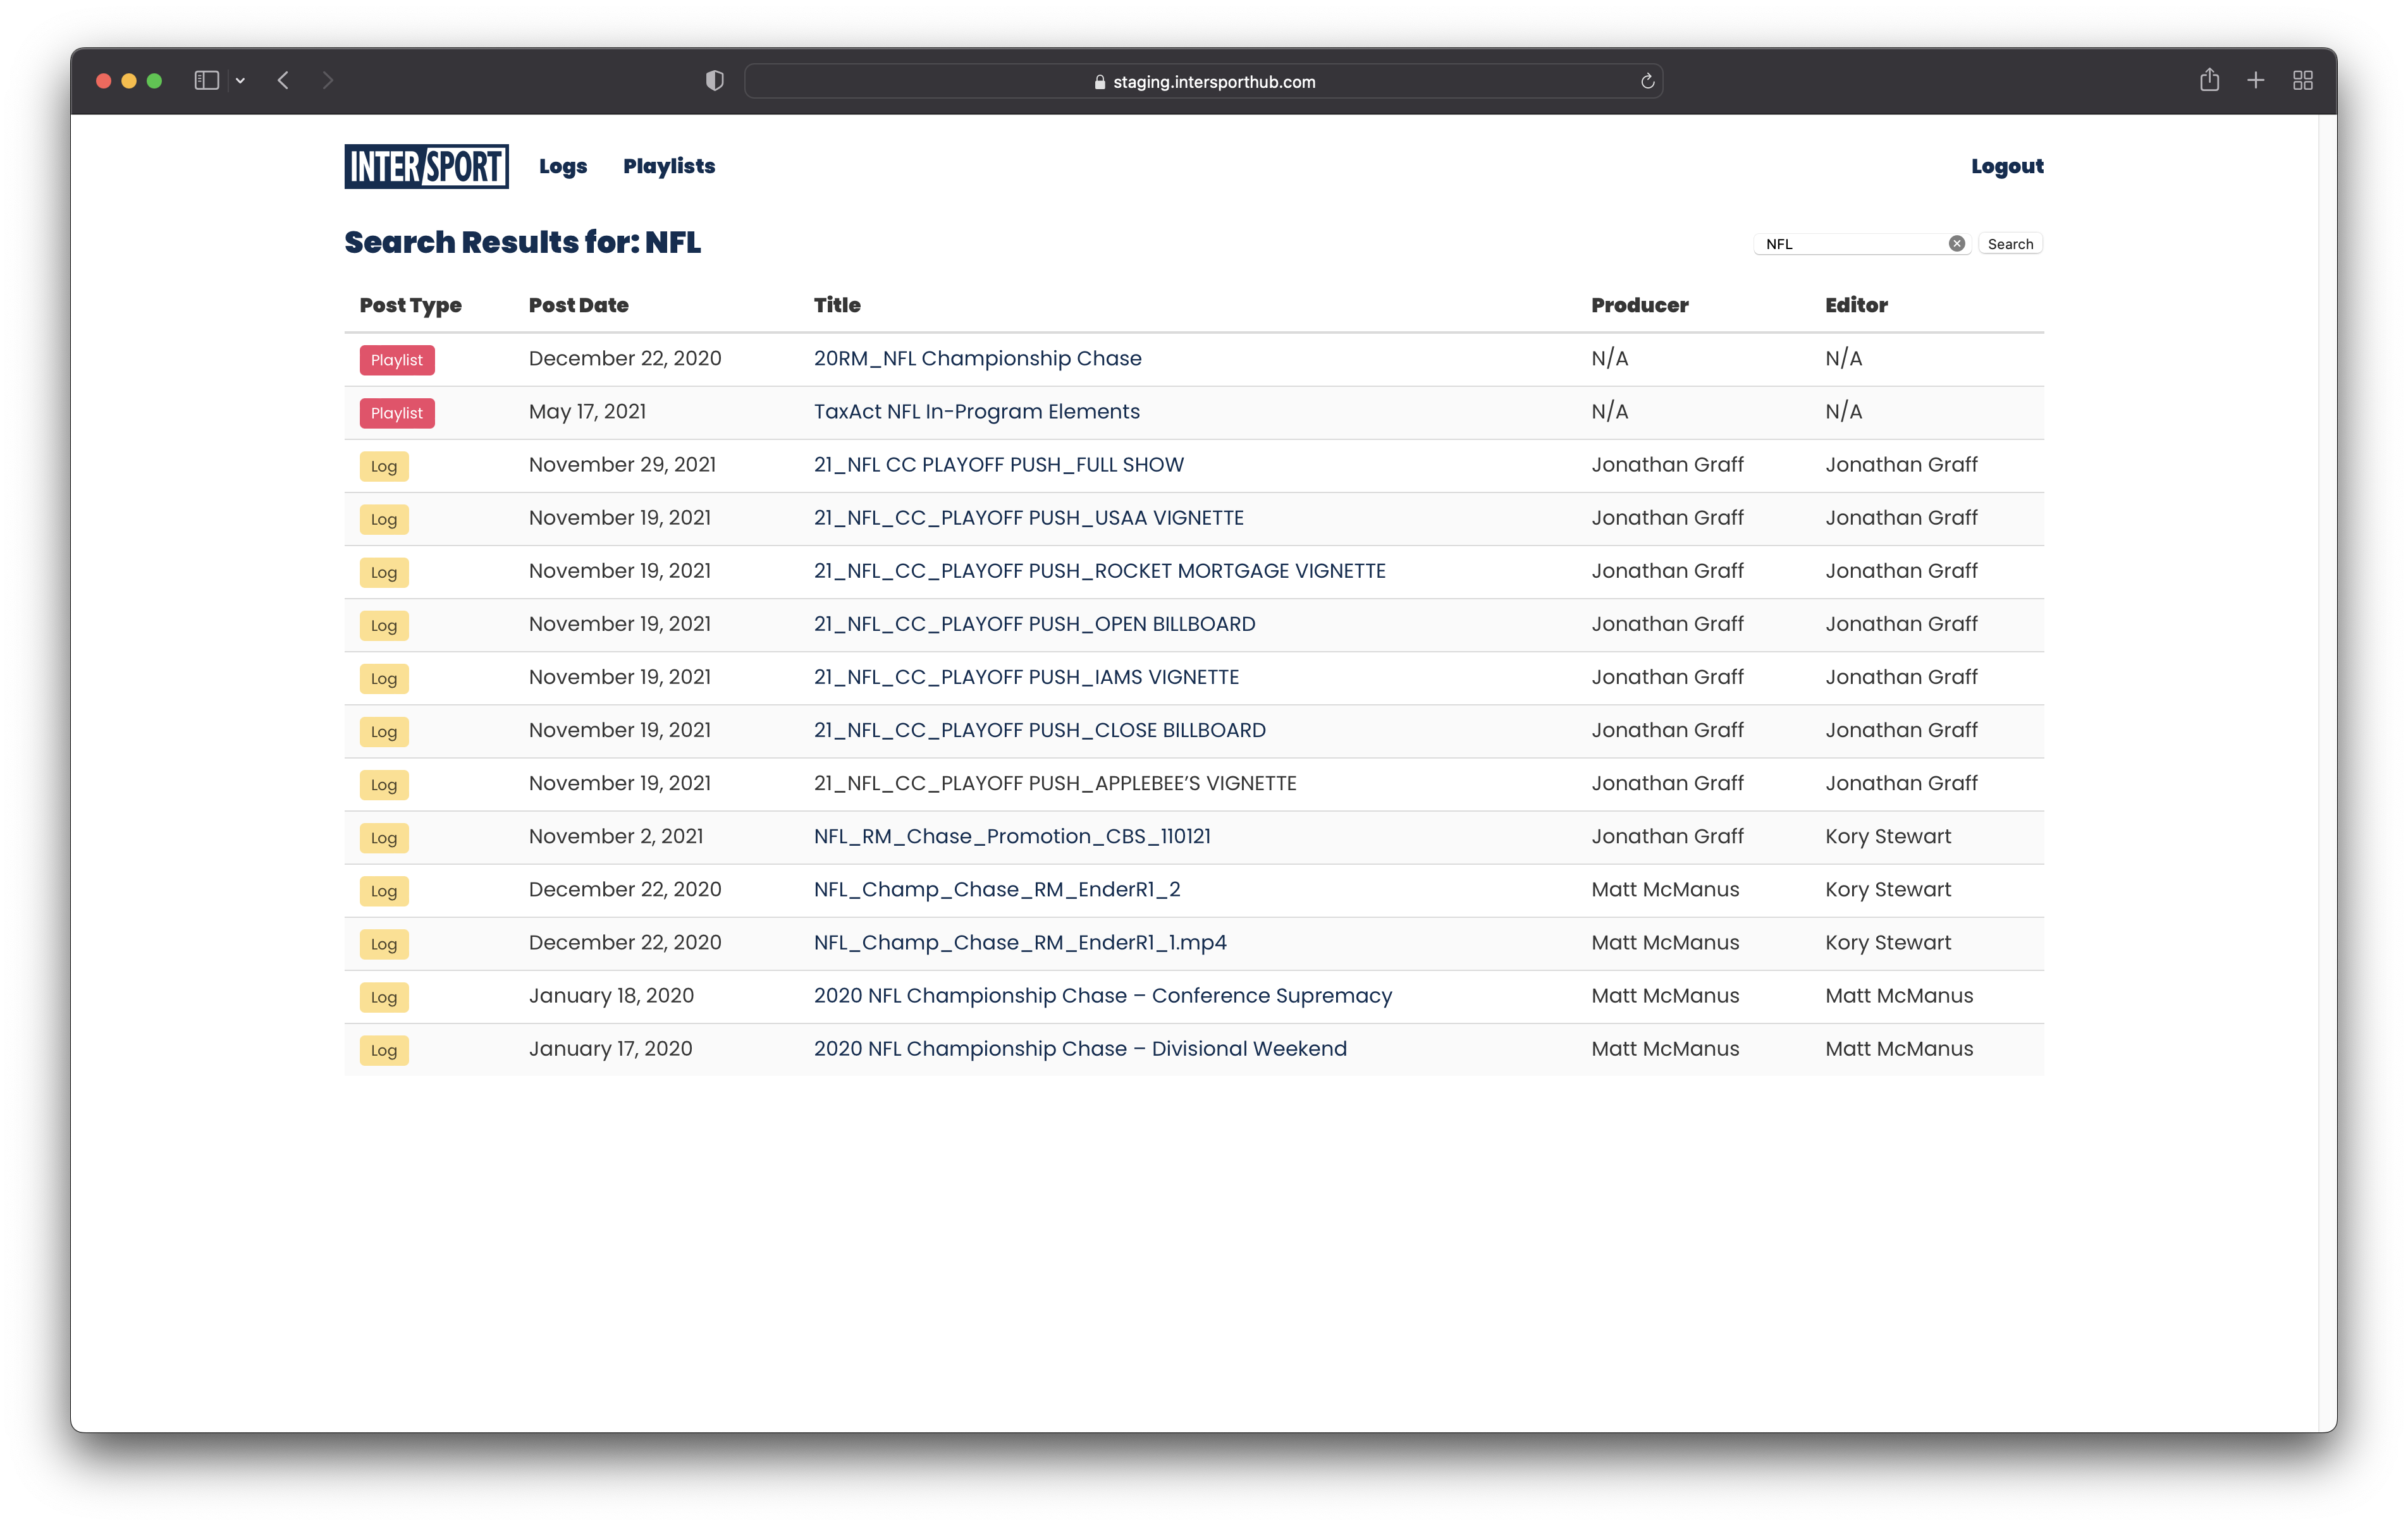This screenshot has width=2408, height=1526.
Task: Click the Post Date column header
Action: coord(578,306)
